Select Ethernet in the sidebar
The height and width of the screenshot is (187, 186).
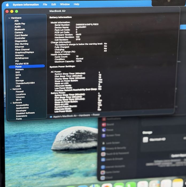pyautogui.click(x=20, y=47)
